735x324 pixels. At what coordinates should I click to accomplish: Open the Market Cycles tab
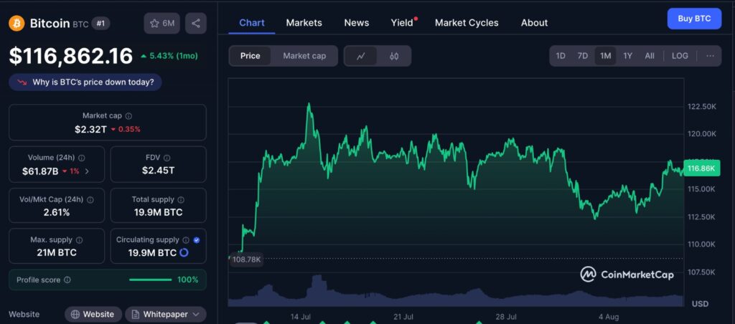click(x=467, y=22)
